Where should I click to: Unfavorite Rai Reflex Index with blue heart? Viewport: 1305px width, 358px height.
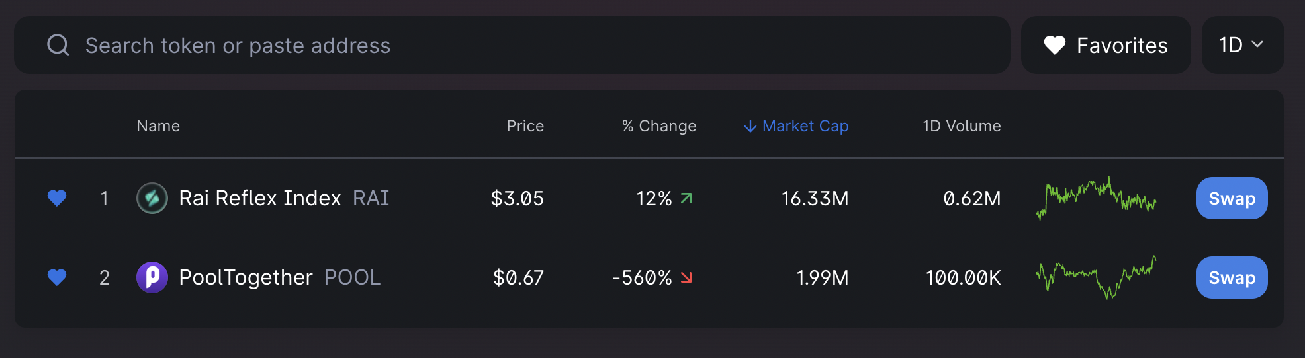click(57, 198)
